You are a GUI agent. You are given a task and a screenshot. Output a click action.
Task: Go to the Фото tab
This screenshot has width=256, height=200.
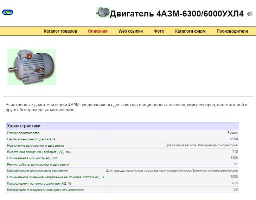pyautogui.click(x=159, y=31)
